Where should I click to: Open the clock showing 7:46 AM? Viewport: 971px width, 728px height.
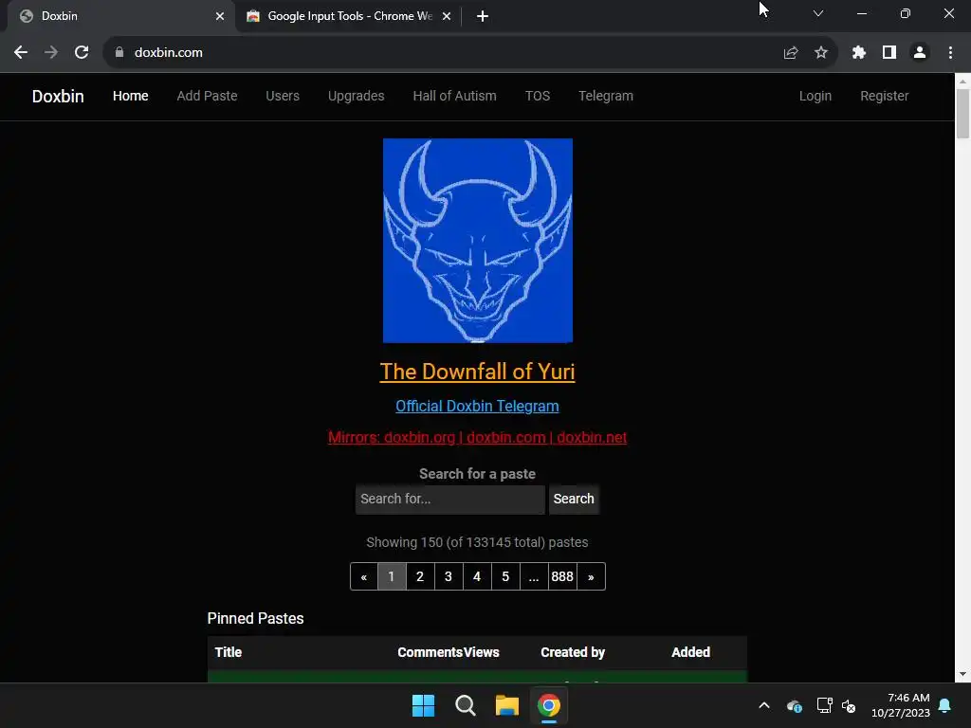pyautogui.click(x=901, y=705)
